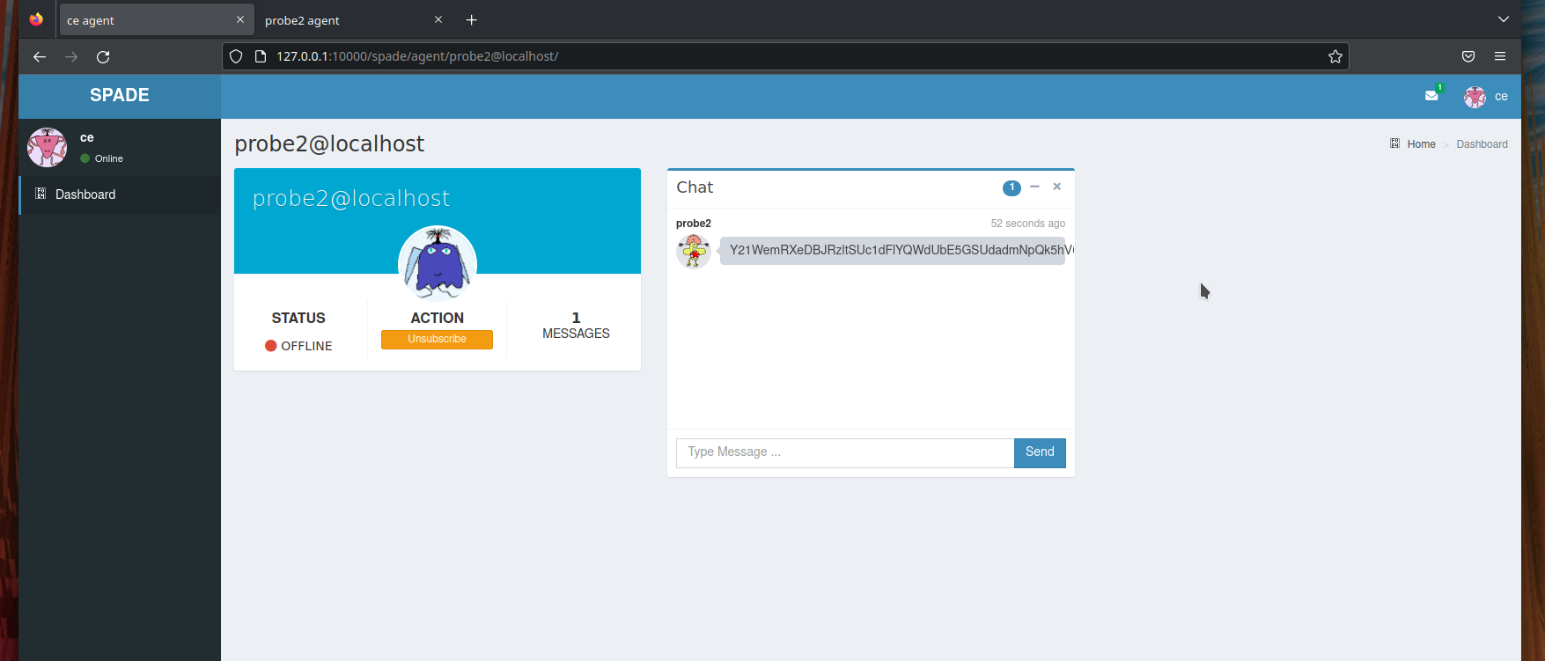Click the shield tracking protection icon
1545x661 pixels.
pos(236,56)
